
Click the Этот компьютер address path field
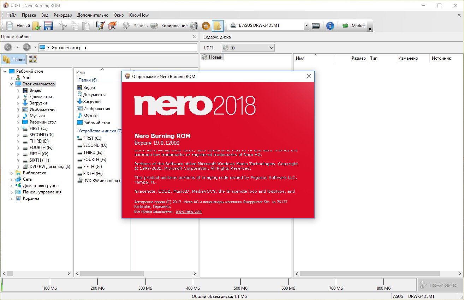pos(118,48)
